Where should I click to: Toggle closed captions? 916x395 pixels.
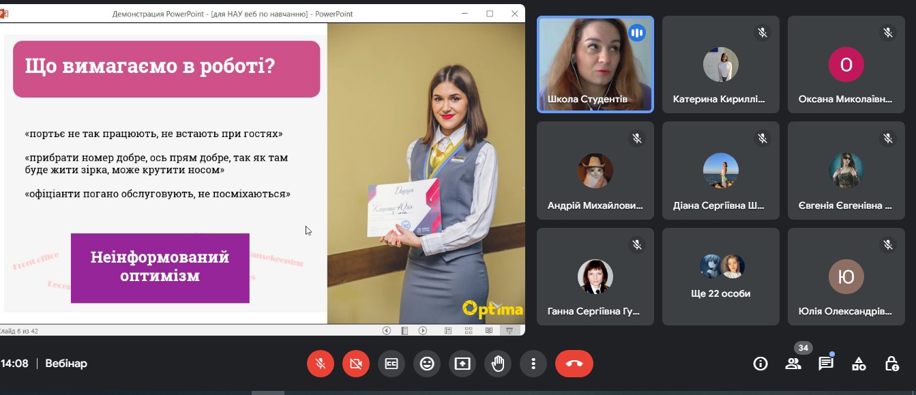coord(391,364)
